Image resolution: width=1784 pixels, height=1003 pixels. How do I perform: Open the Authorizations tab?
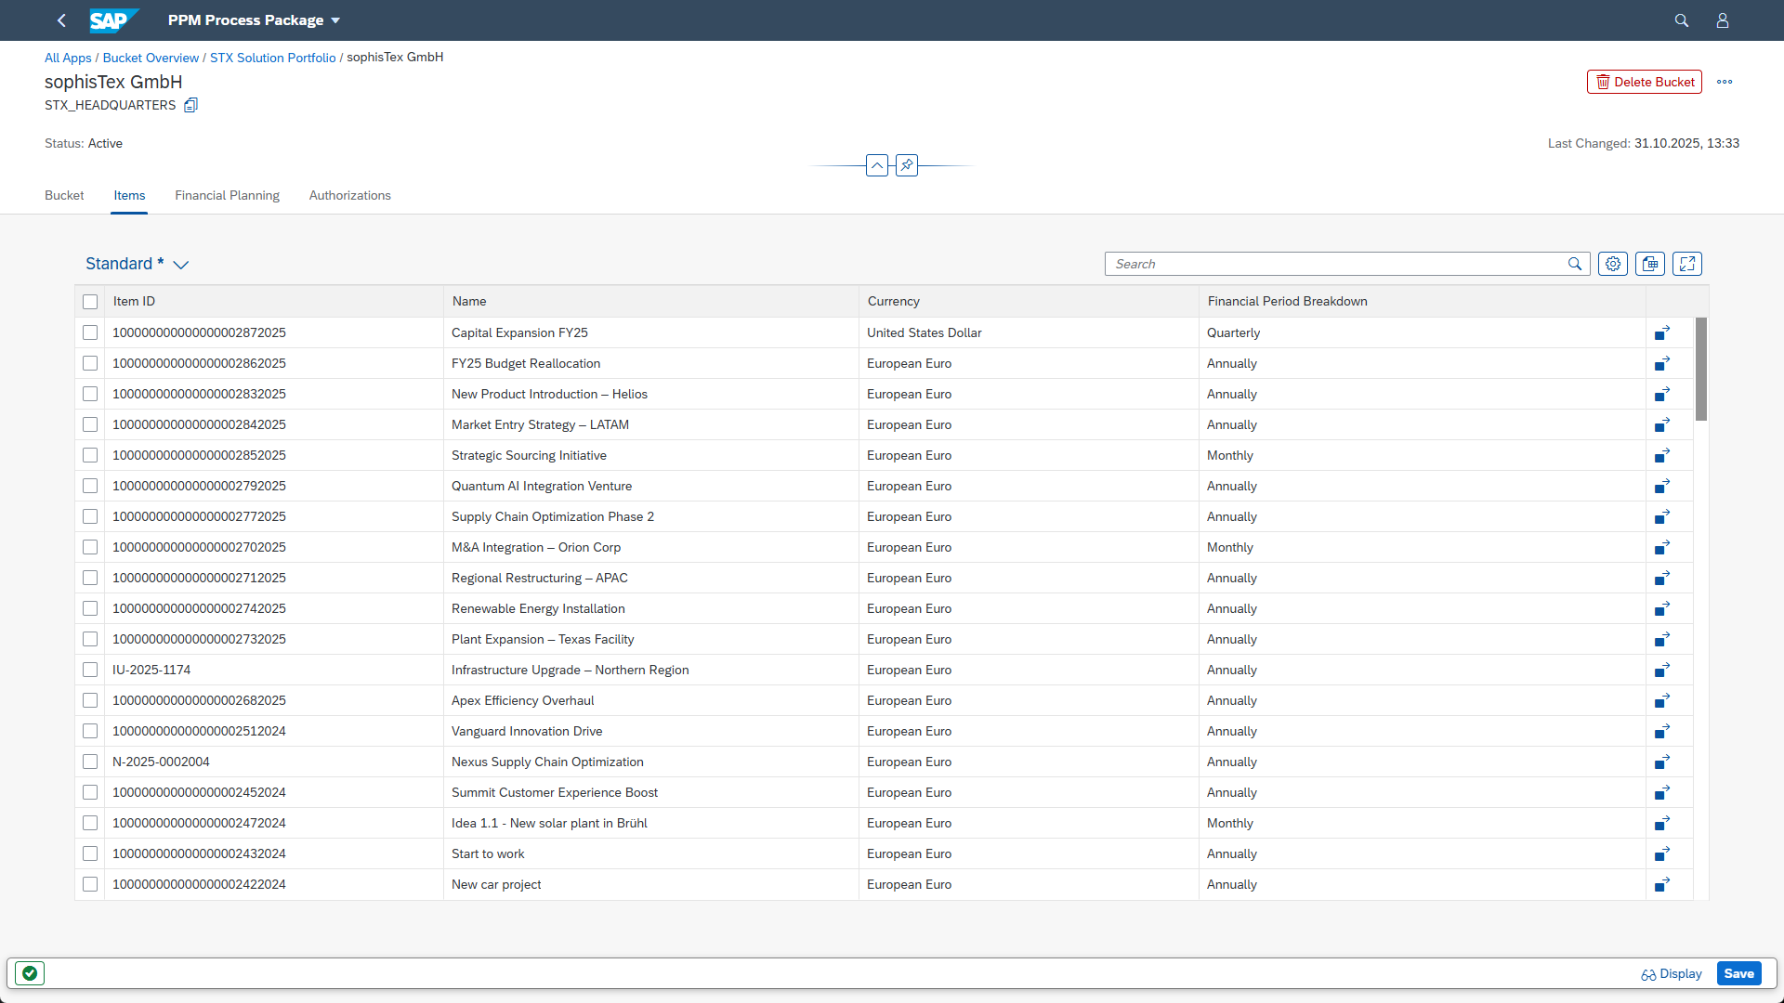click(349, 195)
